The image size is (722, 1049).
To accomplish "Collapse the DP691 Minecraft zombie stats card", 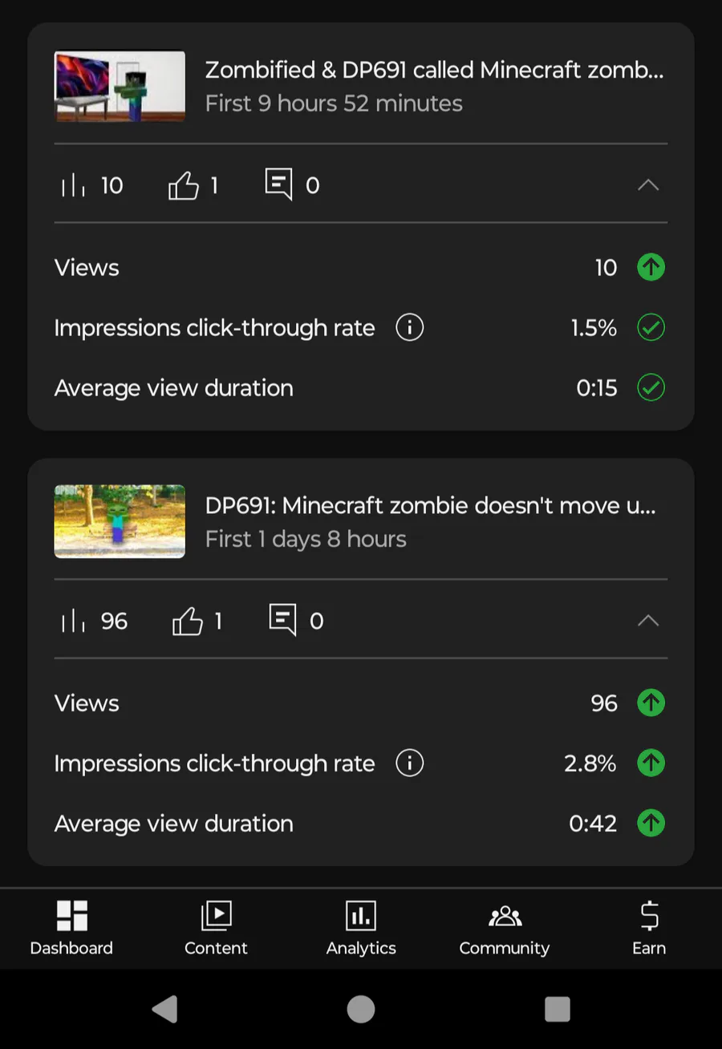I will point(647,621).
